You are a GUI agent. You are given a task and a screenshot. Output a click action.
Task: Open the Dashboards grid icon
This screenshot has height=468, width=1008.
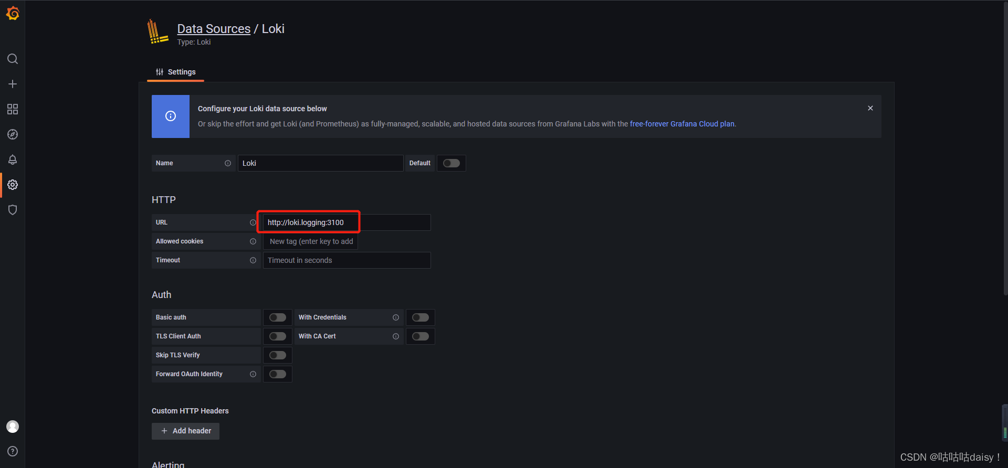tap(13, 109)
